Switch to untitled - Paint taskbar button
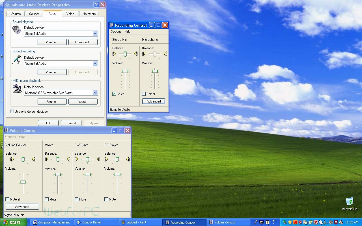Image resolution: width=362 pixels, height=226 pixels. (140, 222)
